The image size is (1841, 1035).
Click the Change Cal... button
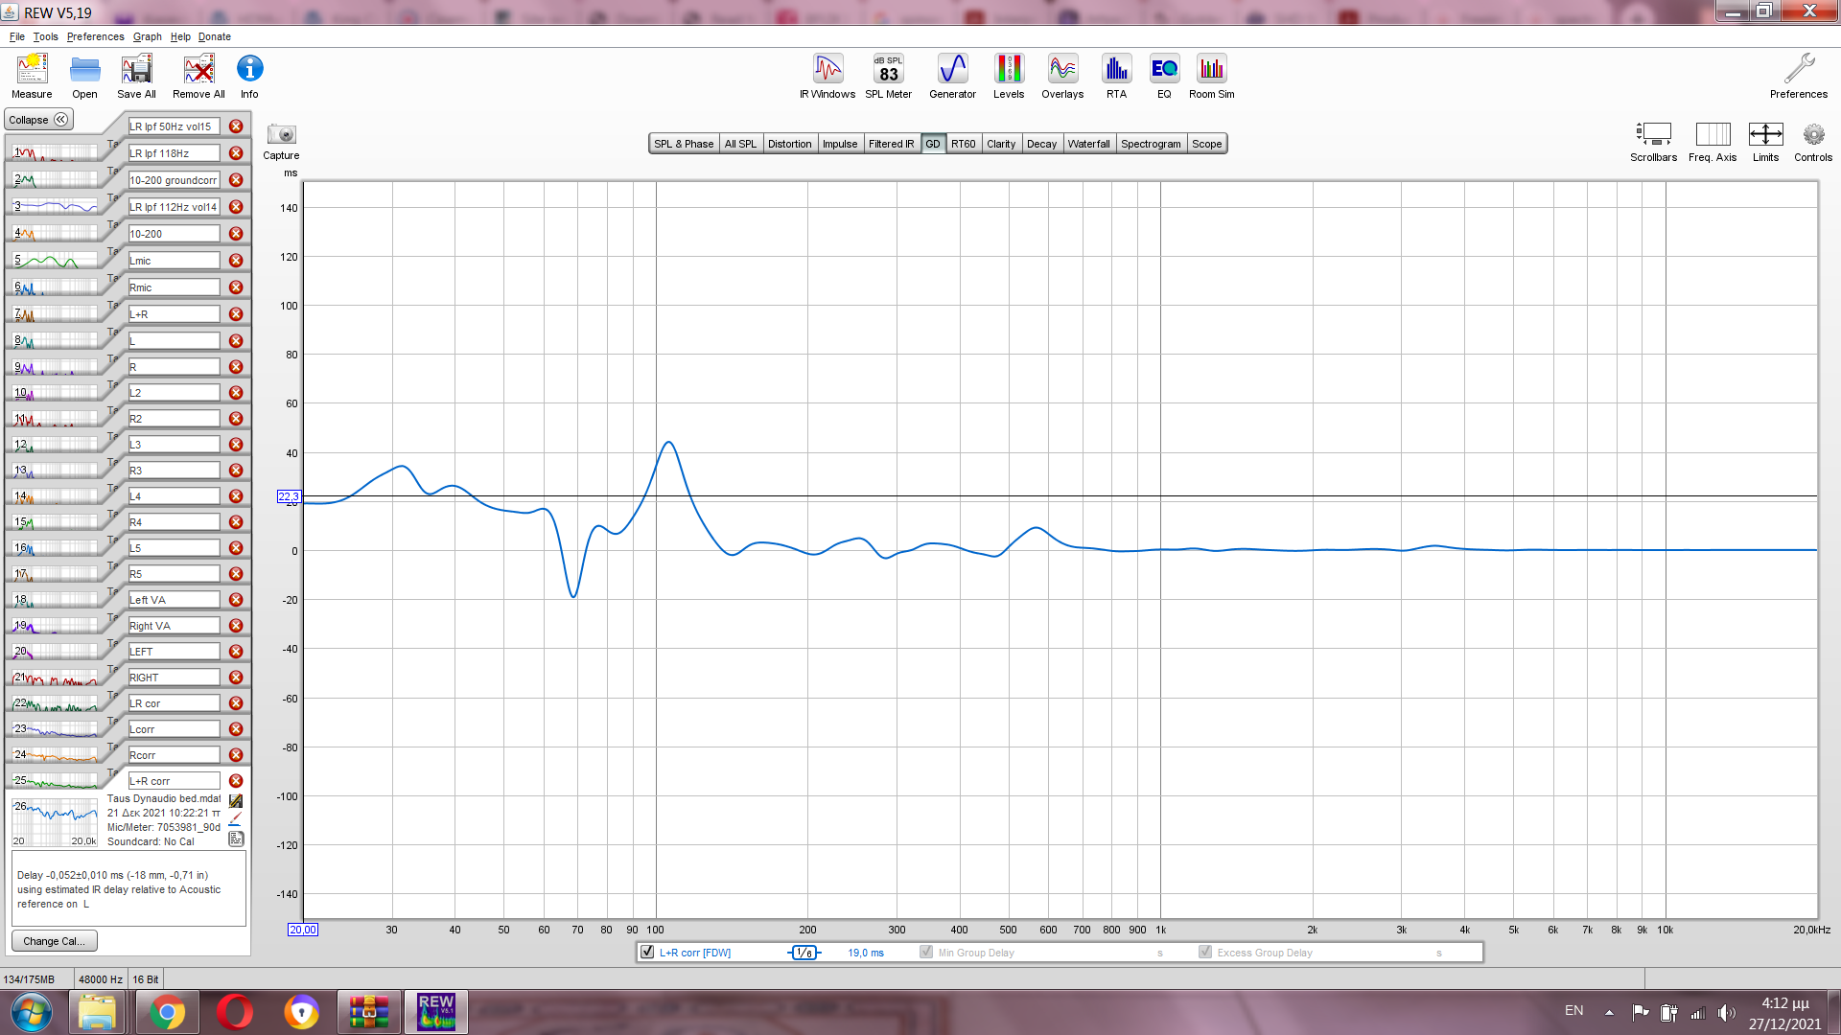pyautogui.click(x=54, y=941)
